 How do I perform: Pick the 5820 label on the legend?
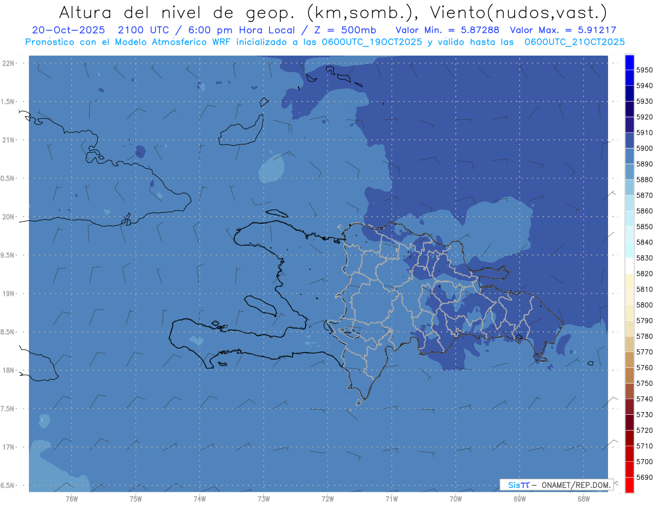point(644,273)
